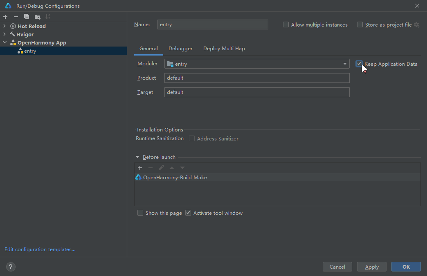Open the Deploy Multi Hap tab
Image resolution: width=427 pixels, height=276 pixels.
pyautogui.click(x=224, y=49)
